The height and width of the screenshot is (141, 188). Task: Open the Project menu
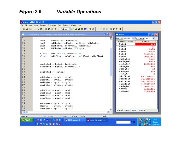(36, 25)
